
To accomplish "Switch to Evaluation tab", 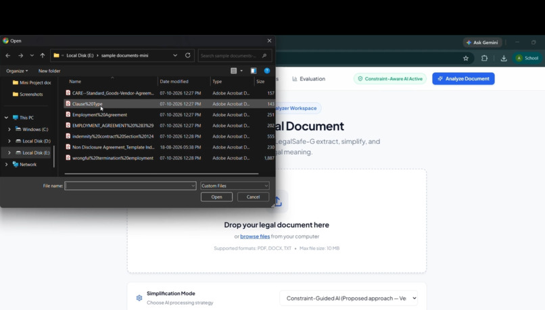I will click(x=308, y=79).
